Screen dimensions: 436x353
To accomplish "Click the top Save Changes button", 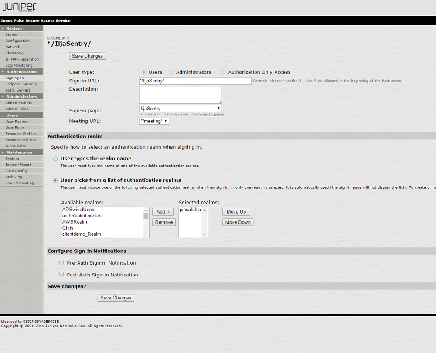I will (87, 56).
